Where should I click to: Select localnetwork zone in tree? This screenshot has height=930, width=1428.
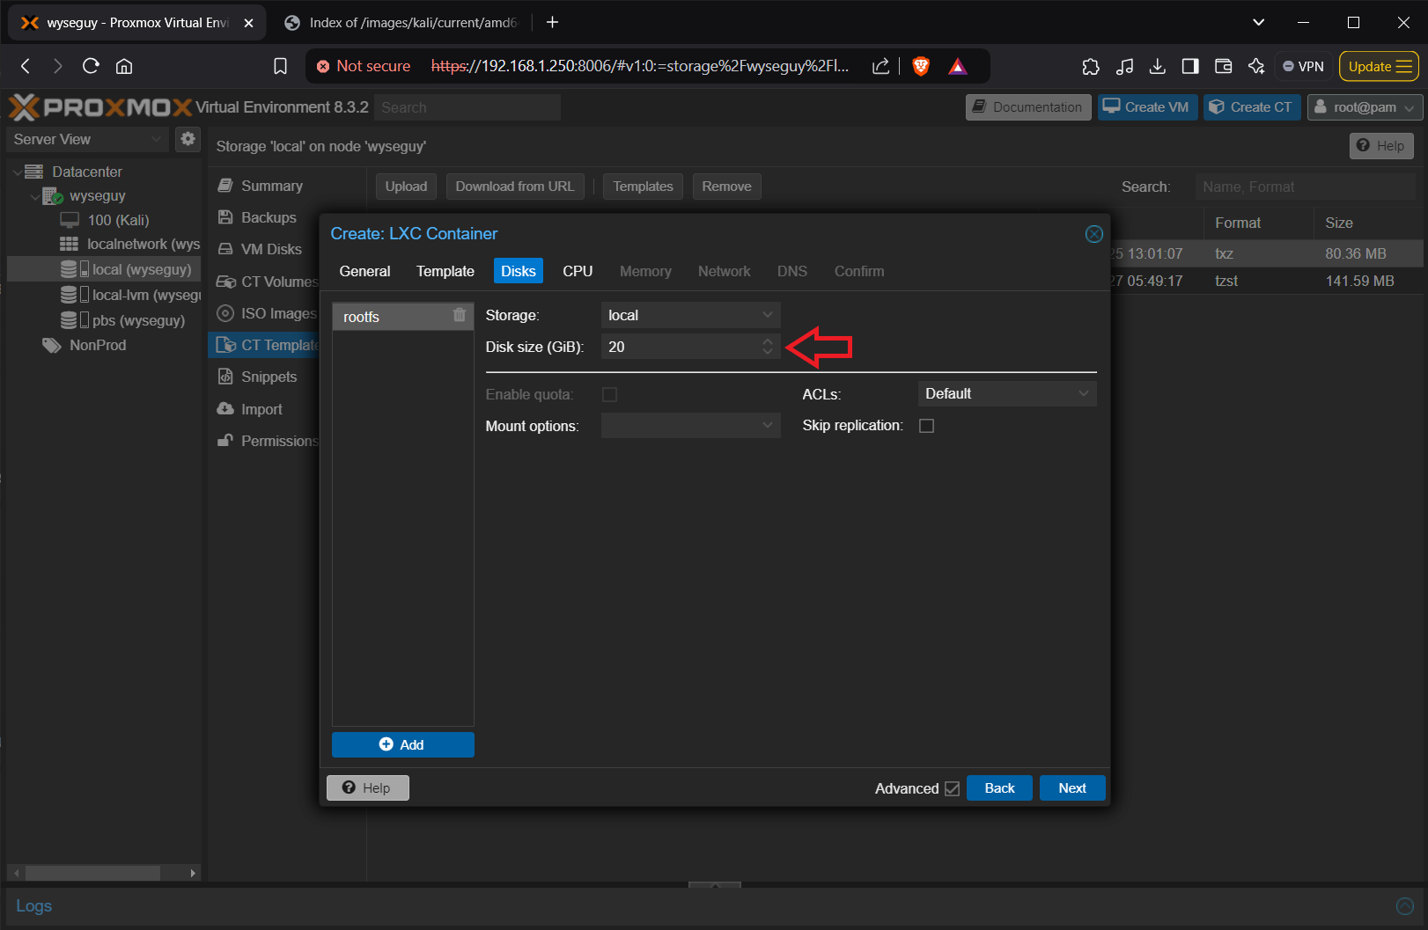[x=130, y=244]
